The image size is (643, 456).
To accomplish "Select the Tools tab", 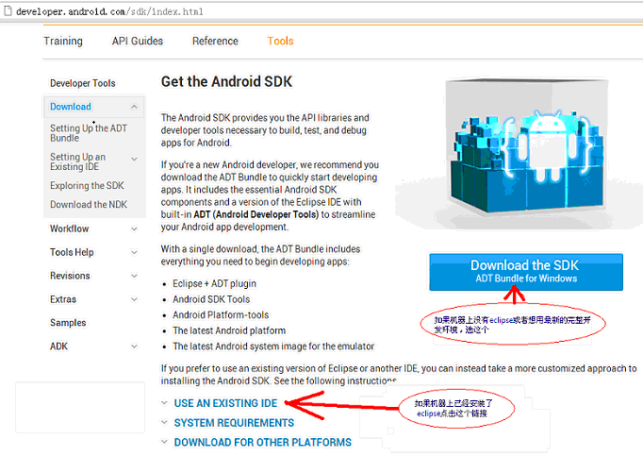I will [281, 42].
